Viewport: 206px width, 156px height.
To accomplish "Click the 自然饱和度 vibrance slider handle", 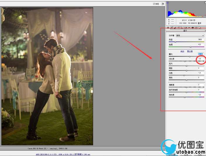I will tap(186, 92).
